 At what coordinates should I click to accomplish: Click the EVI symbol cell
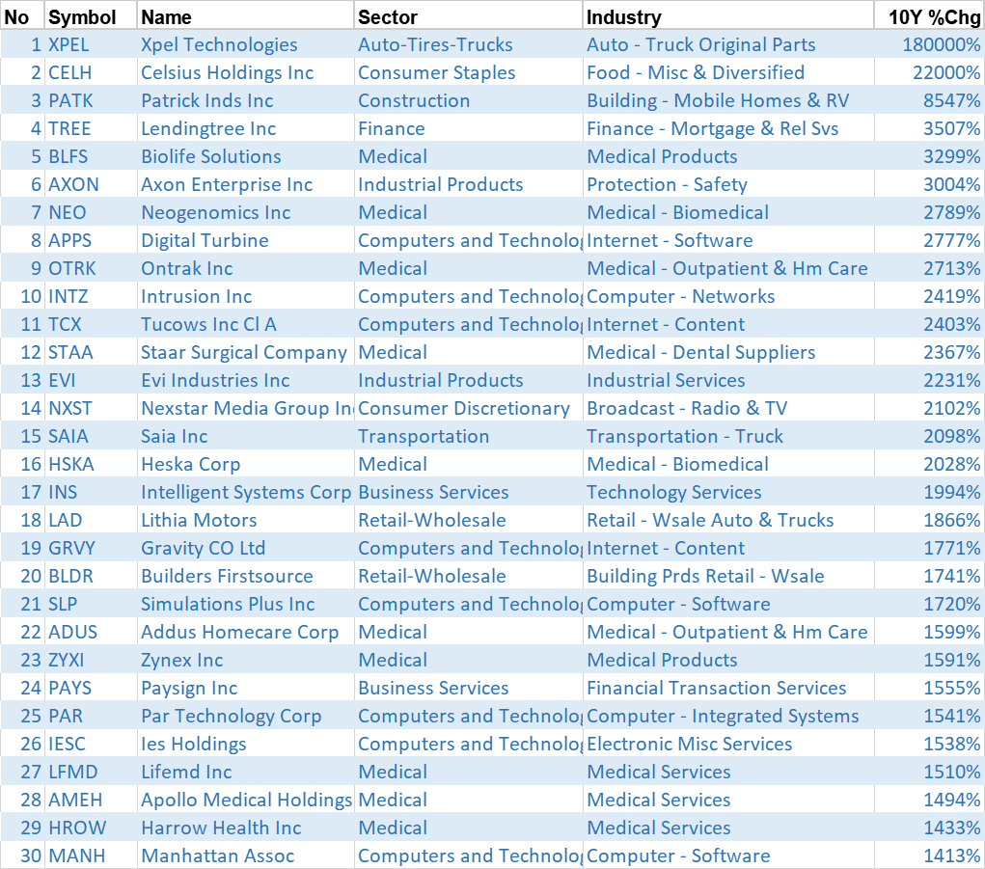[91, 380]
